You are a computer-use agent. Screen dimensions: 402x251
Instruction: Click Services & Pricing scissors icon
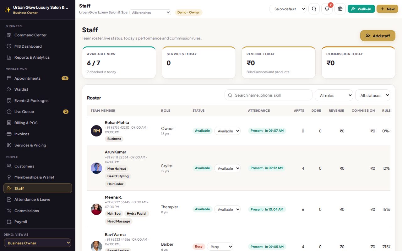[x=9, y=145]
